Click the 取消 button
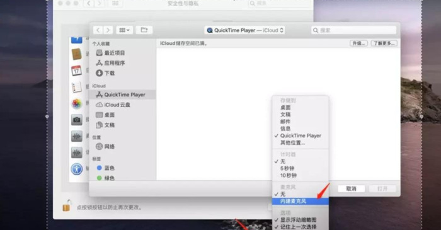The height and width of the screenshot is (230, 441). tap(351, 188)
